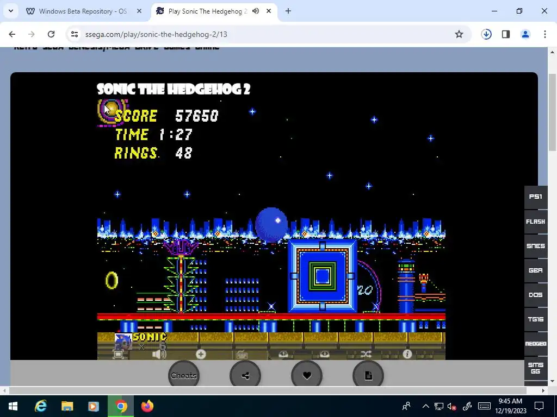Open the Chrome profile icon
Viewport: 557px width, 417px height.
click(525, 34)
